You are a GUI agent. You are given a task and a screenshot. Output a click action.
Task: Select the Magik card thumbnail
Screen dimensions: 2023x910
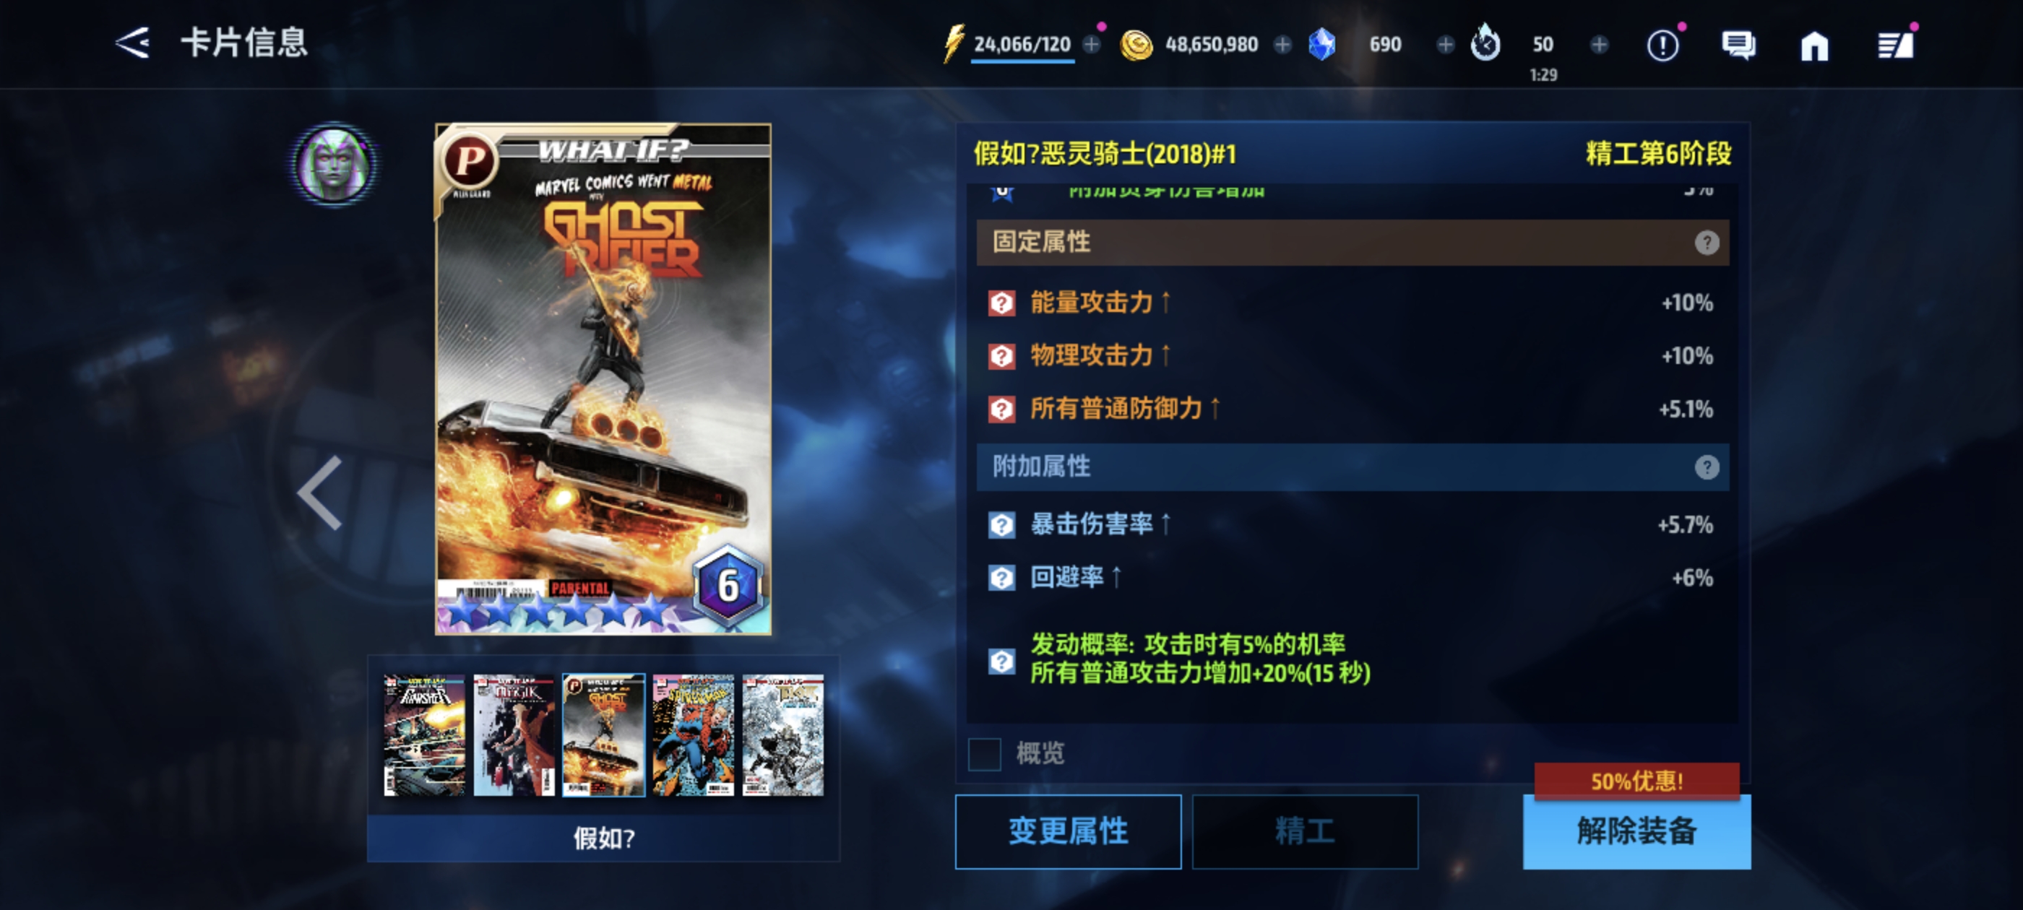(x=514, y=735)
